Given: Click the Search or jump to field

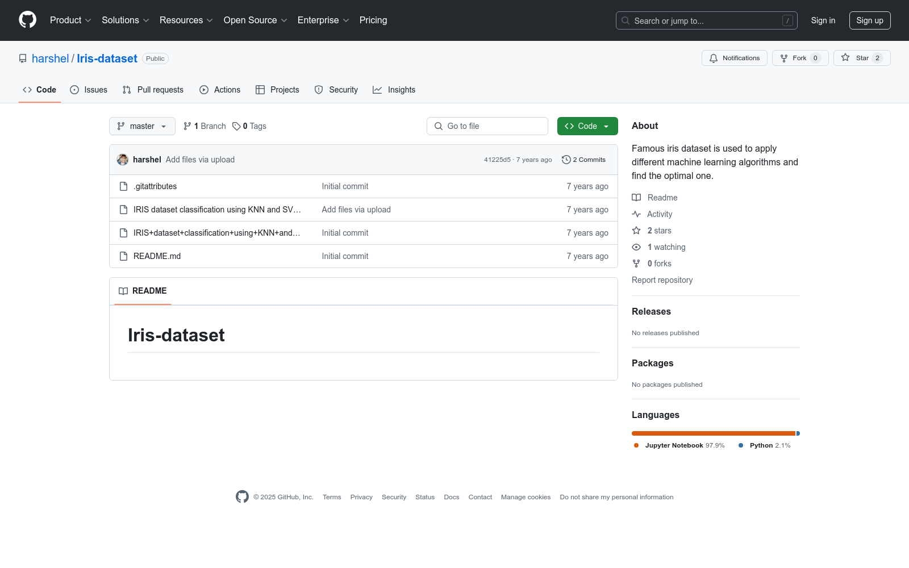Looking at the screenshot, I should tap(707, 20).
